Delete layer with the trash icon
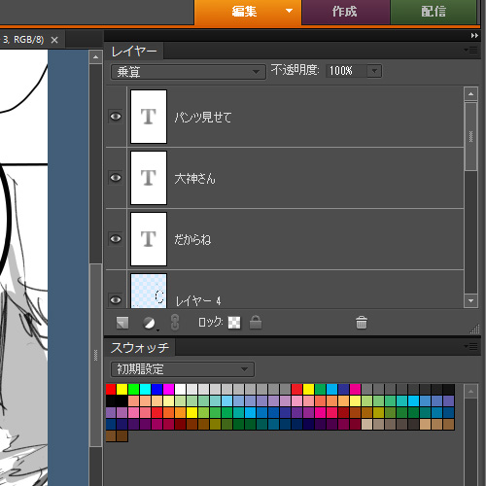 (362, 323)
